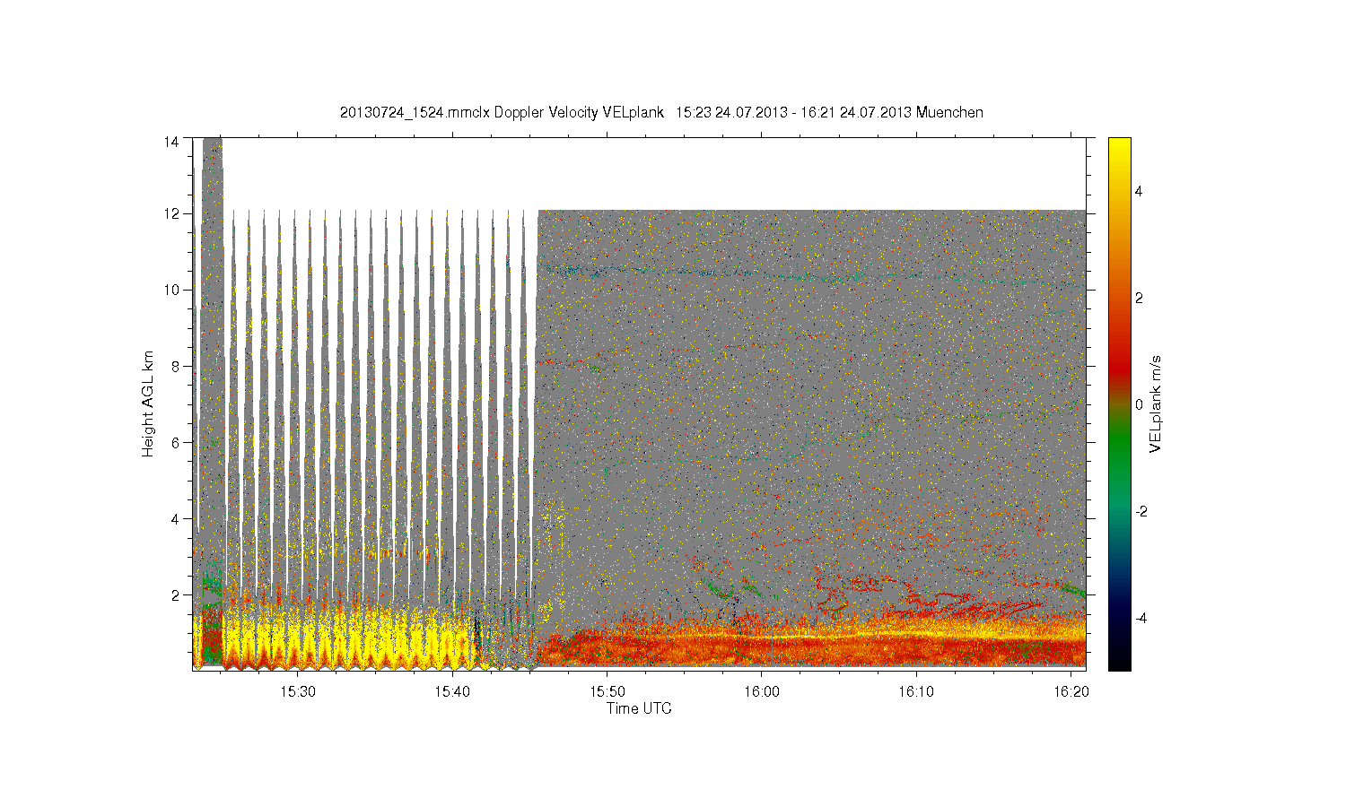Click the 15:40 time axis label
This screenshot has width=1346, height=807.
pyautogui.click(x=452, y=691)
